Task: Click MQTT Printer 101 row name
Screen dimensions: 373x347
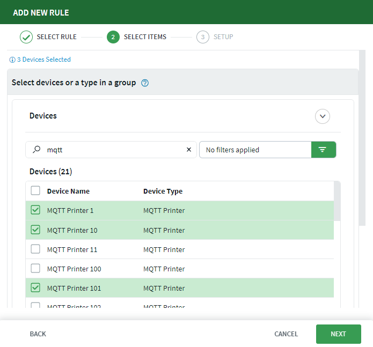Action: [x=74, y=288]
